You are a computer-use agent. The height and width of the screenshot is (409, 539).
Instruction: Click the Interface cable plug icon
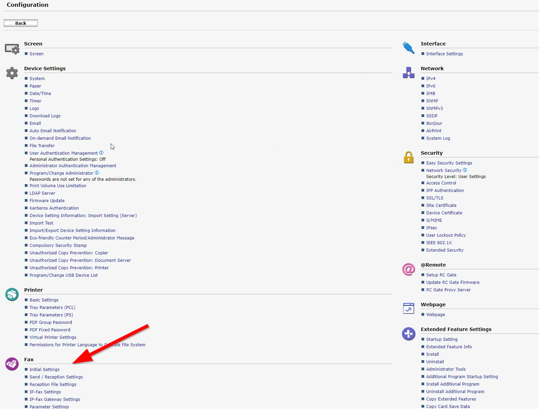point(408,48)
